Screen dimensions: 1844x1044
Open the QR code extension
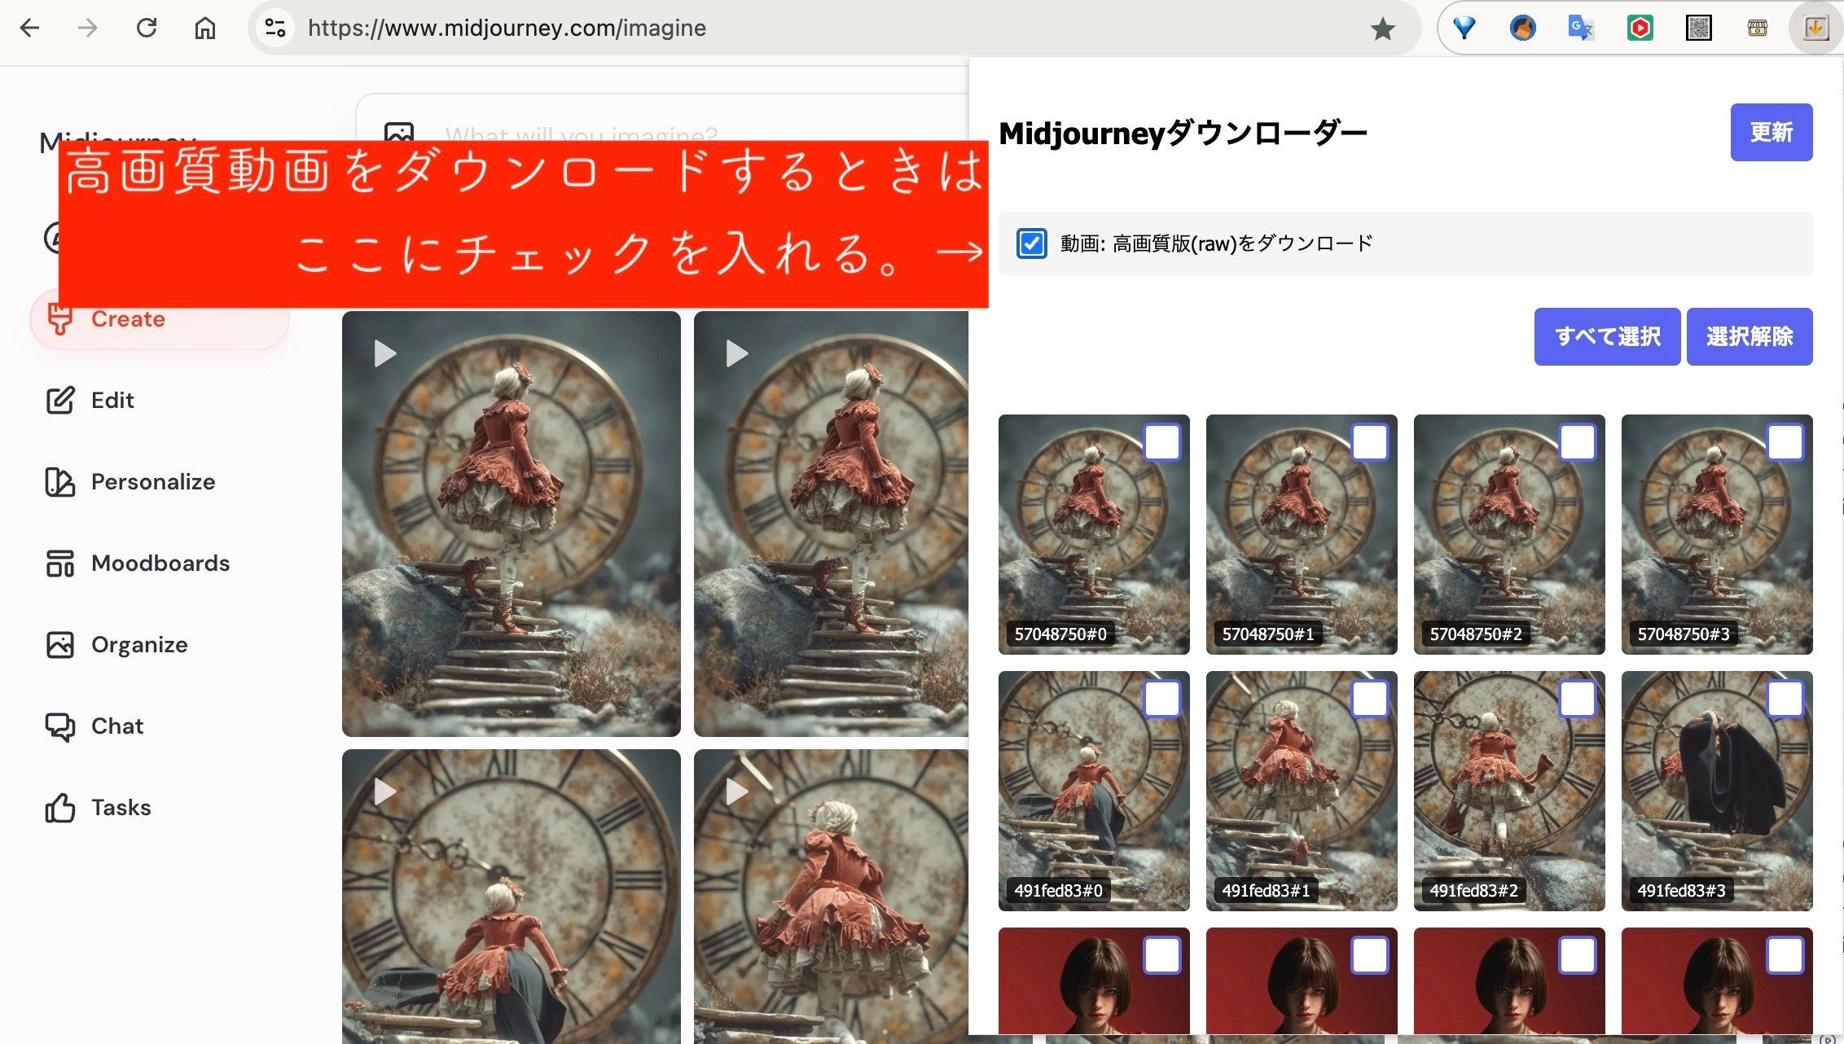tap(1699, 29)
